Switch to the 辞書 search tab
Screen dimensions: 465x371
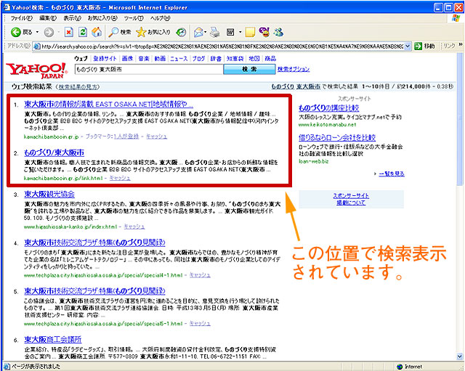click(x=216, y=58)
